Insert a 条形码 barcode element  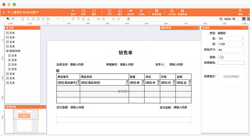[131, 12]
